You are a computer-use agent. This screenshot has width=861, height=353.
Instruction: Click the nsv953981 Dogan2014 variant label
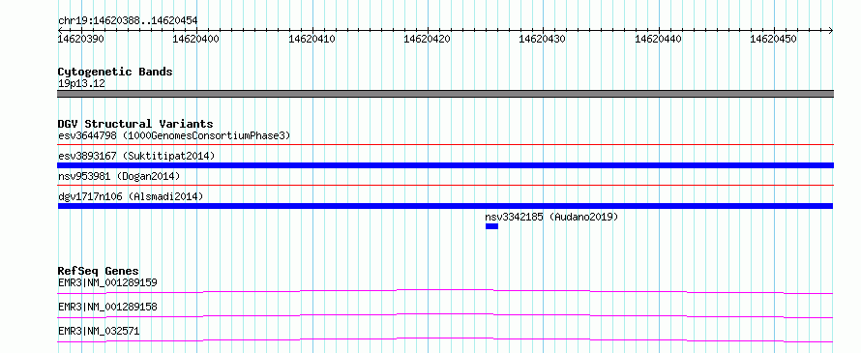[119, 176]
